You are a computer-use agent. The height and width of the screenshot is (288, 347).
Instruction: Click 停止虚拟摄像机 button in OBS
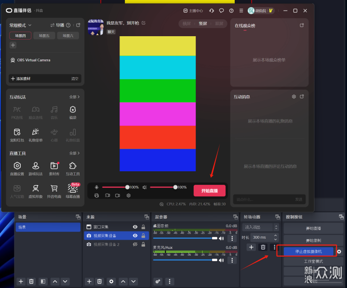click(x=308, y=251)
